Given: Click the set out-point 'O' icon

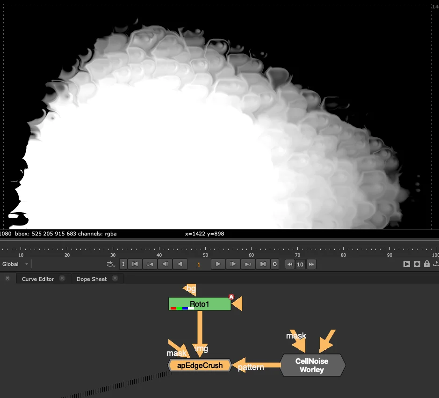Looking at the screenshot, I should pos(274,264).
